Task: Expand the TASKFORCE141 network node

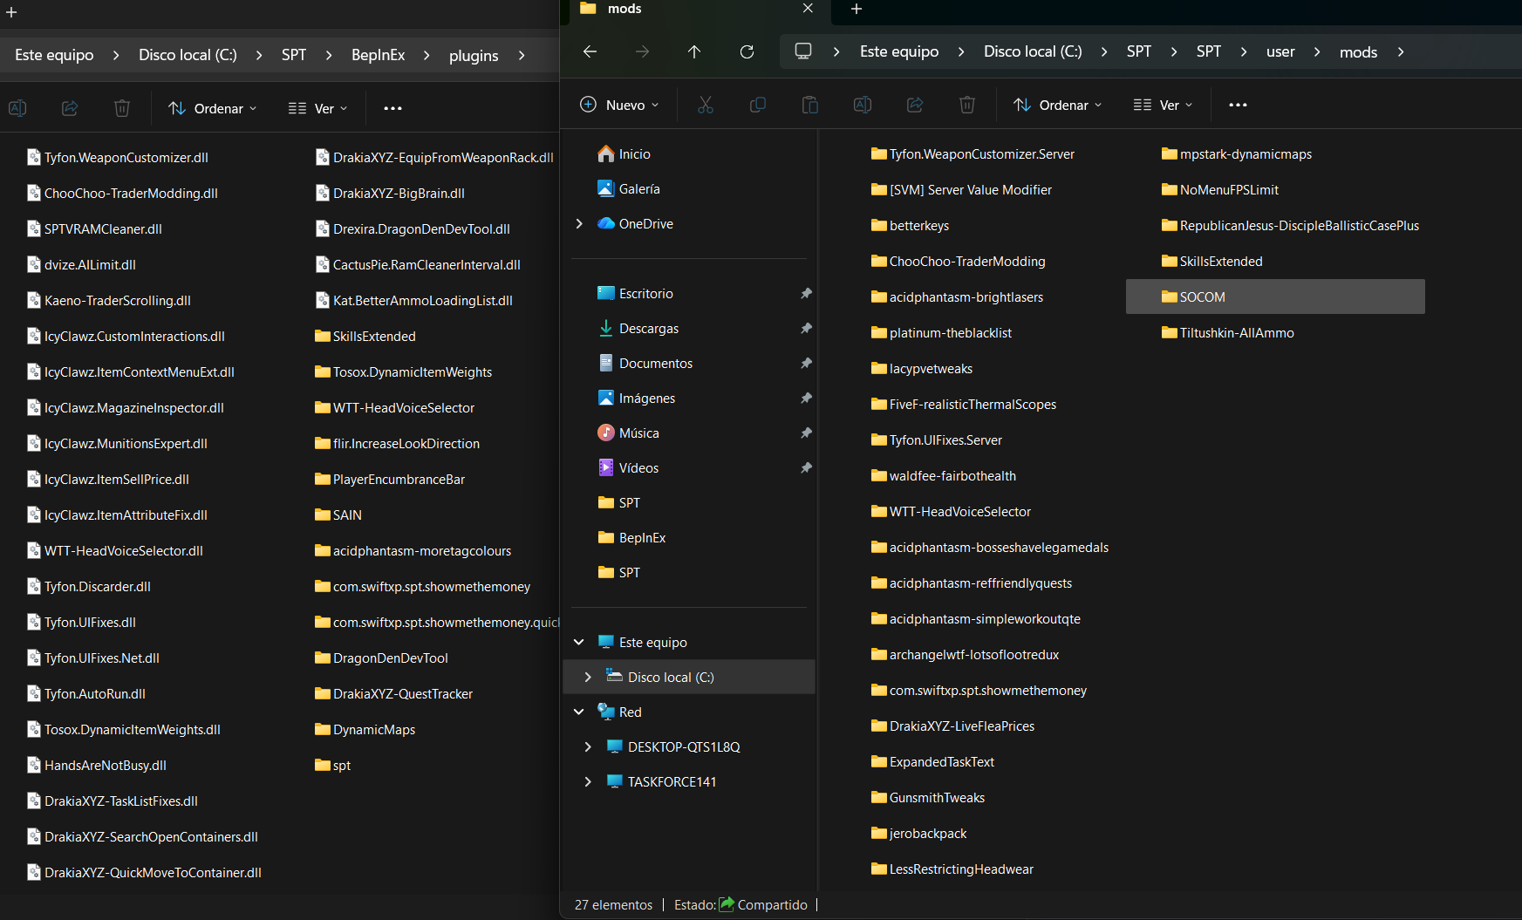Action: pos(588,782)
